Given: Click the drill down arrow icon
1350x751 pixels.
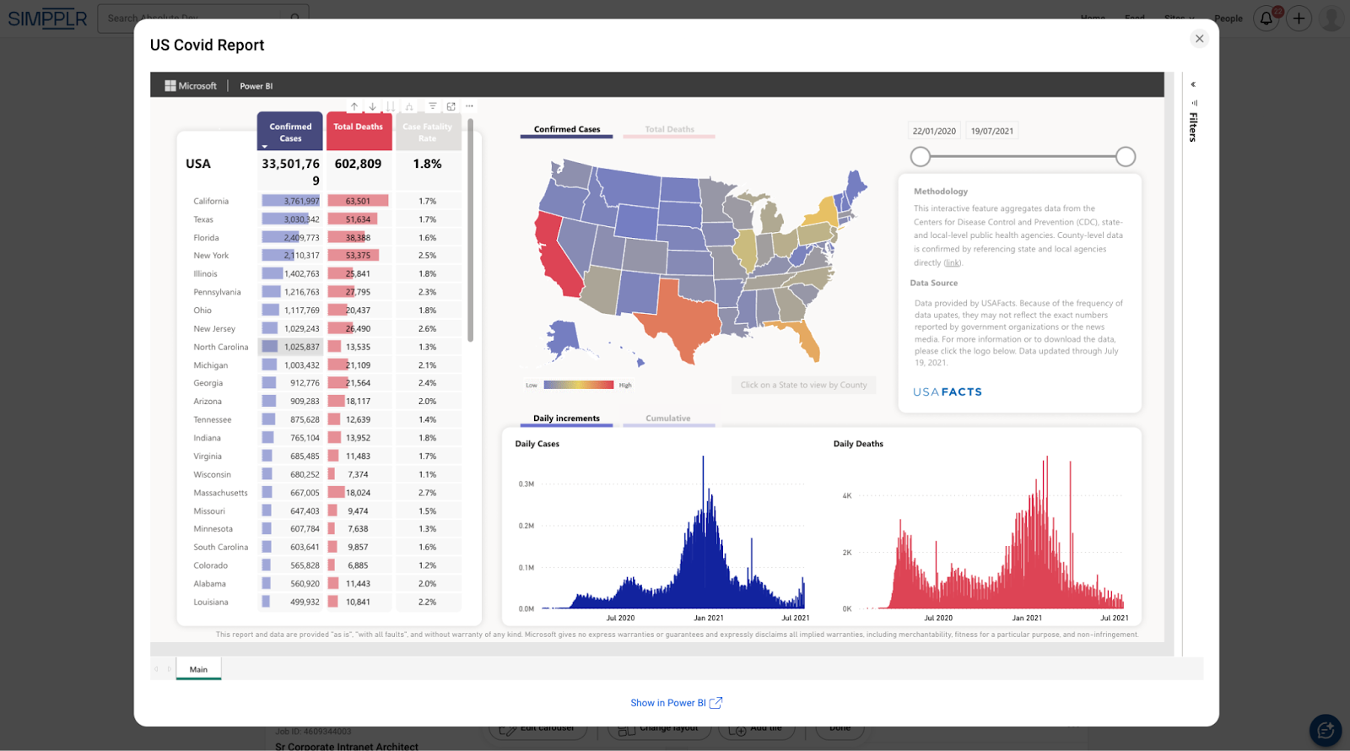Looking at the screenshot, I should [x=372, y=106].
